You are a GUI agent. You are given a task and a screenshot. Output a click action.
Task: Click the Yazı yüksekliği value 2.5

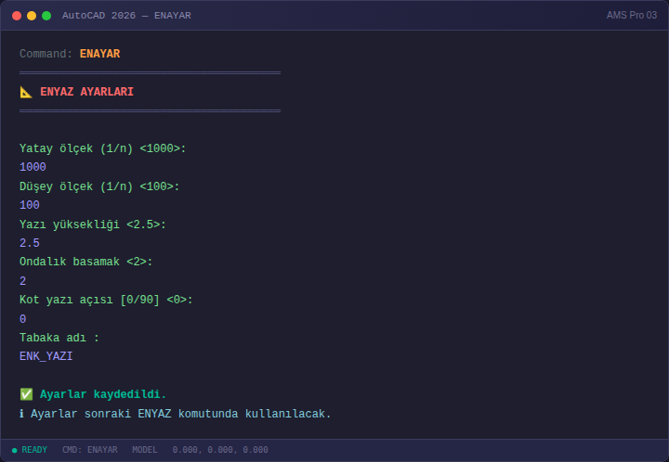coord(30,243)
